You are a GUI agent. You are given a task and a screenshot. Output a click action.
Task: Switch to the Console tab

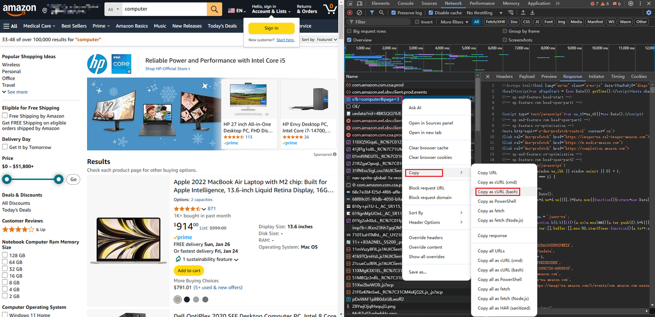[406, 4]
